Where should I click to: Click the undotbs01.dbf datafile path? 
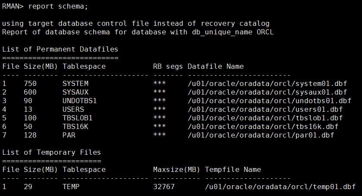click(x=269, y=101)
